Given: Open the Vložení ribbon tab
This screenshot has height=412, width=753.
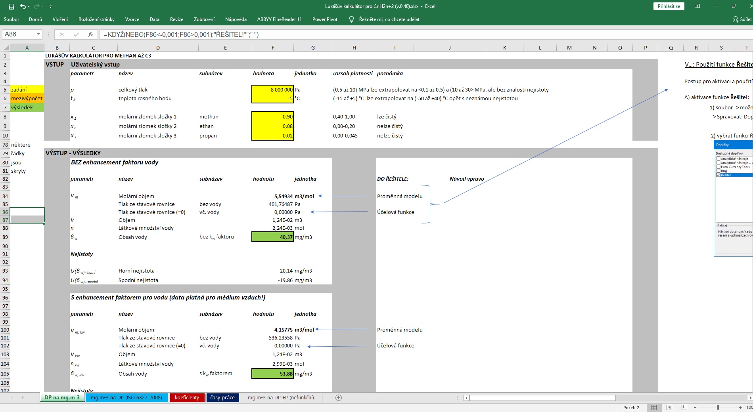Looking at the screenshot, I should tap(60, 19).
